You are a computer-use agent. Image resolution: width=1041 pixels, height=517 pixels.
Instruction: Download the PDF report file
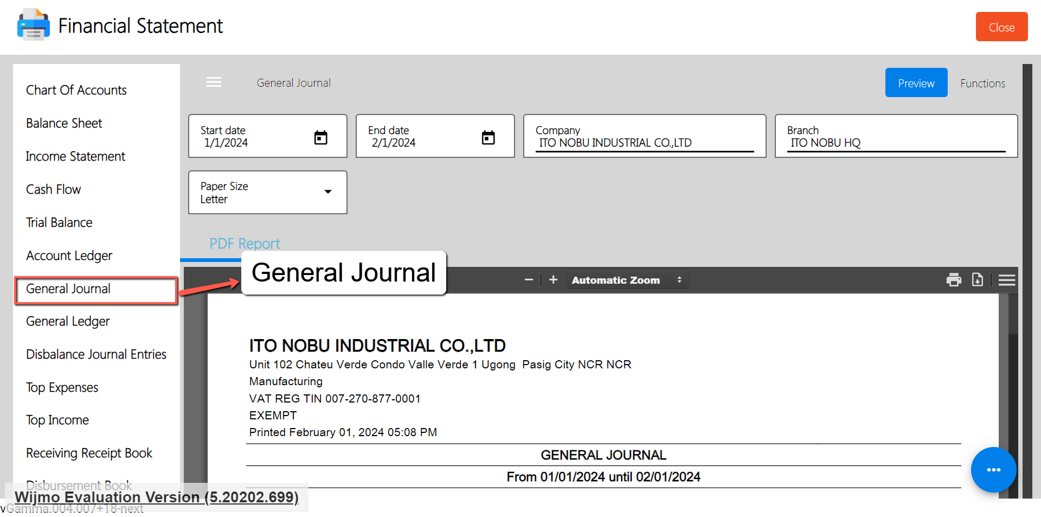(x=977, y=280)
